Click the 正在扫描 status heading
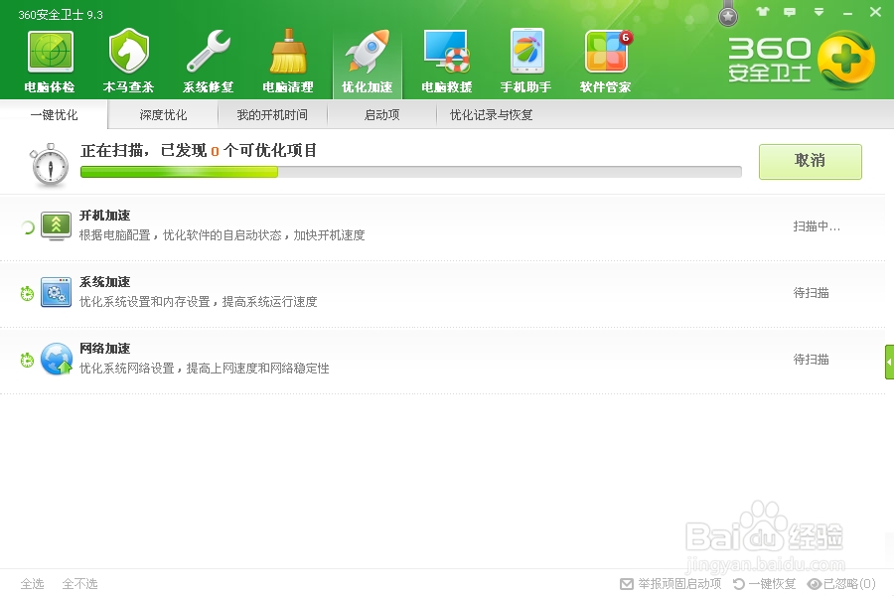 pos(199,151)
